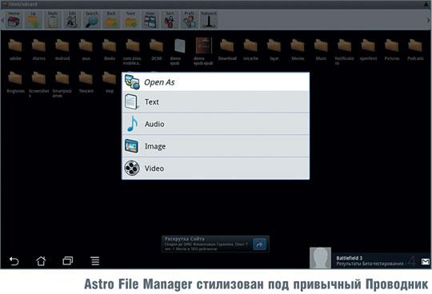Select the demo epub.epub book thumbnail
The width and height of the screenshot is (432, 294).
pos(204,52)
